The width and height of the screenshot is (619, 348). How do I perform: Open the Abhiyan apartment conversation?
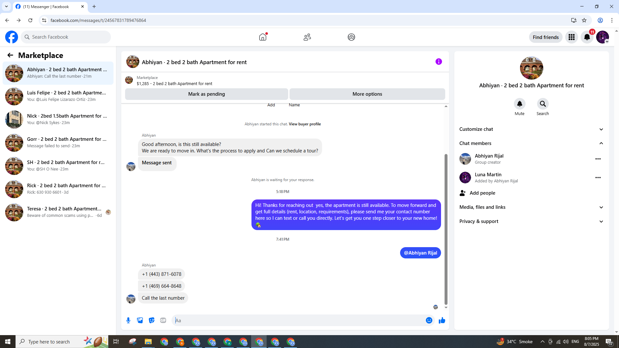pyautogui.click(x=58, y=73)
